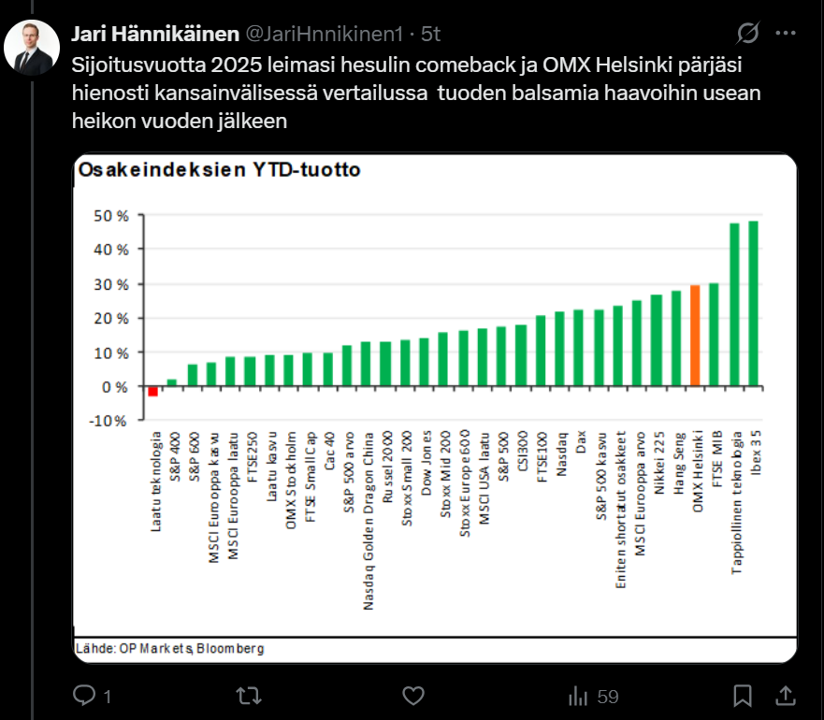The image size is (824, 720).
Task: Click the tall green Ibex 35 bar
Action: click(x=753, y=304)
